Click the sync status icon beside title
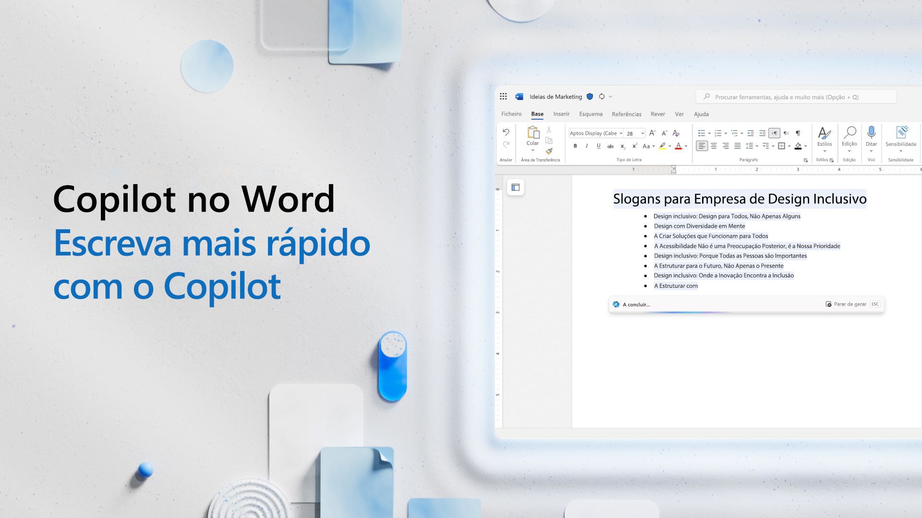Screen dimensions: 922x518 602,96
